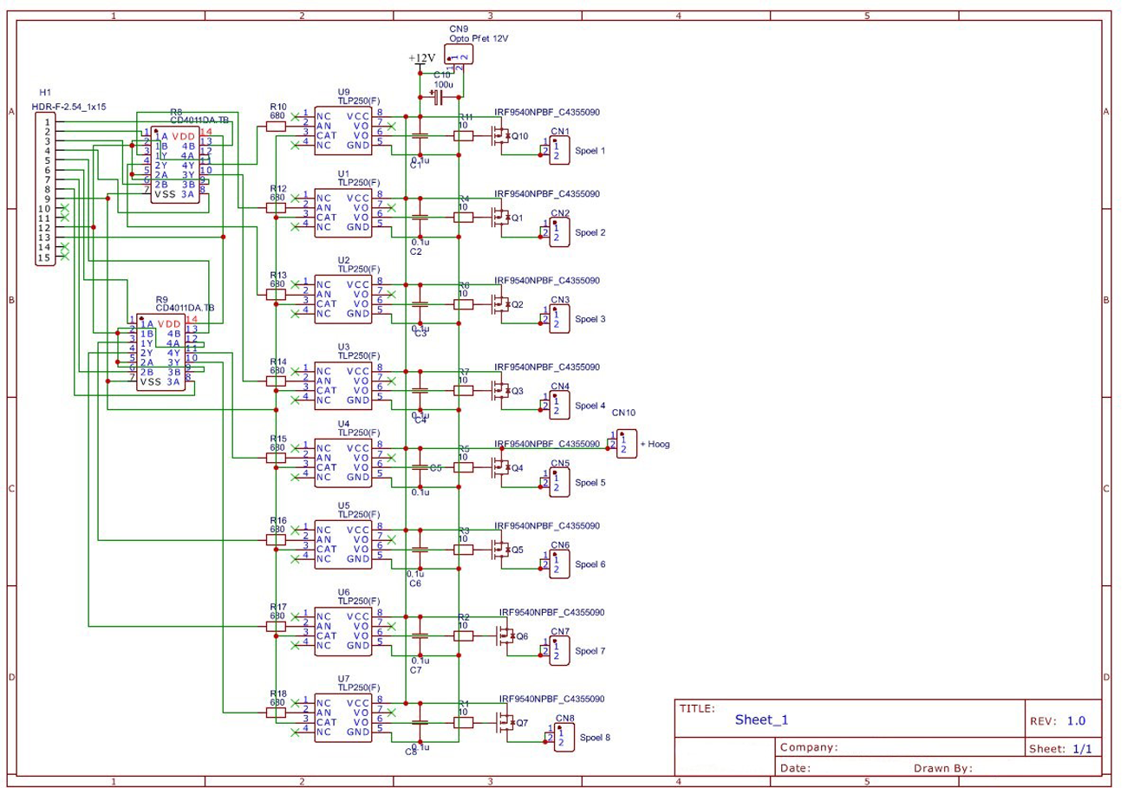
Task: Click the +12V power label
Action: pyautogui.click(x=422, y=59)
